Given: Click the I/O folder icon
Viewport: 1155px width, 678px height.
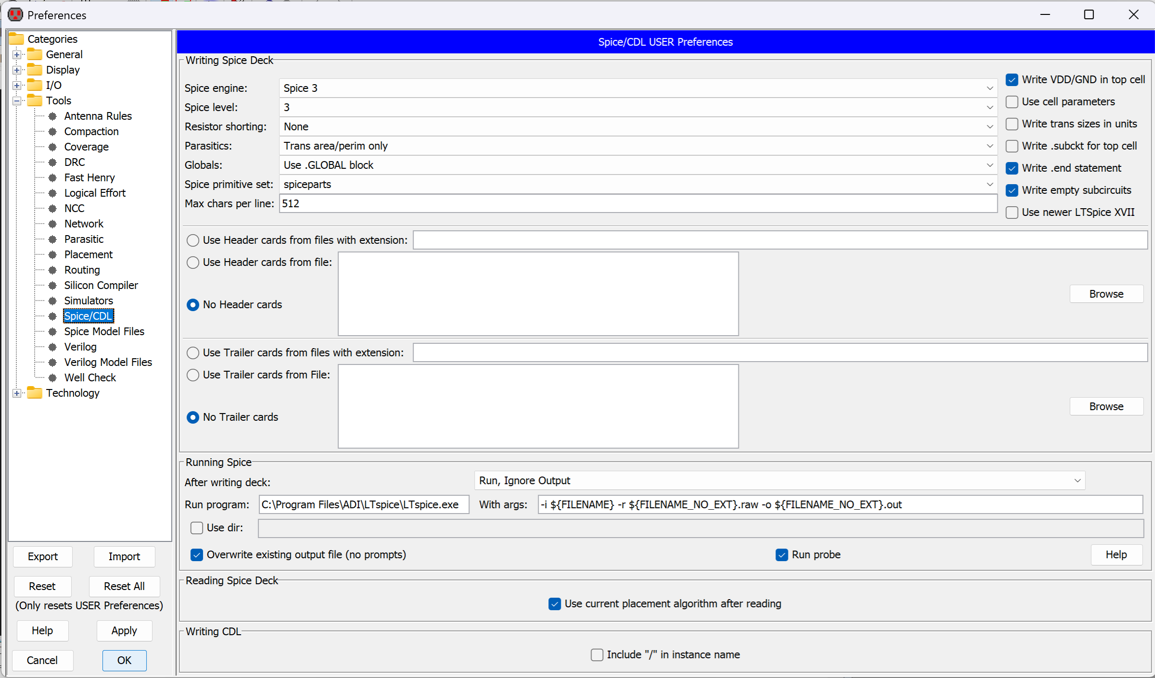Looking at the screenshot, I should tap(35, 85).
